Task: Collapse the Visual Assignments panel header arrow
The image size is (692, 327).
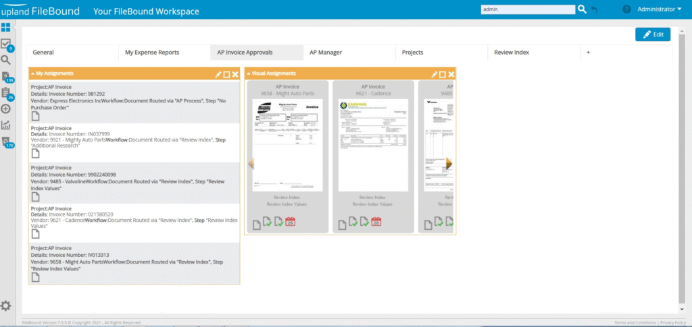Action: (248, 73)
